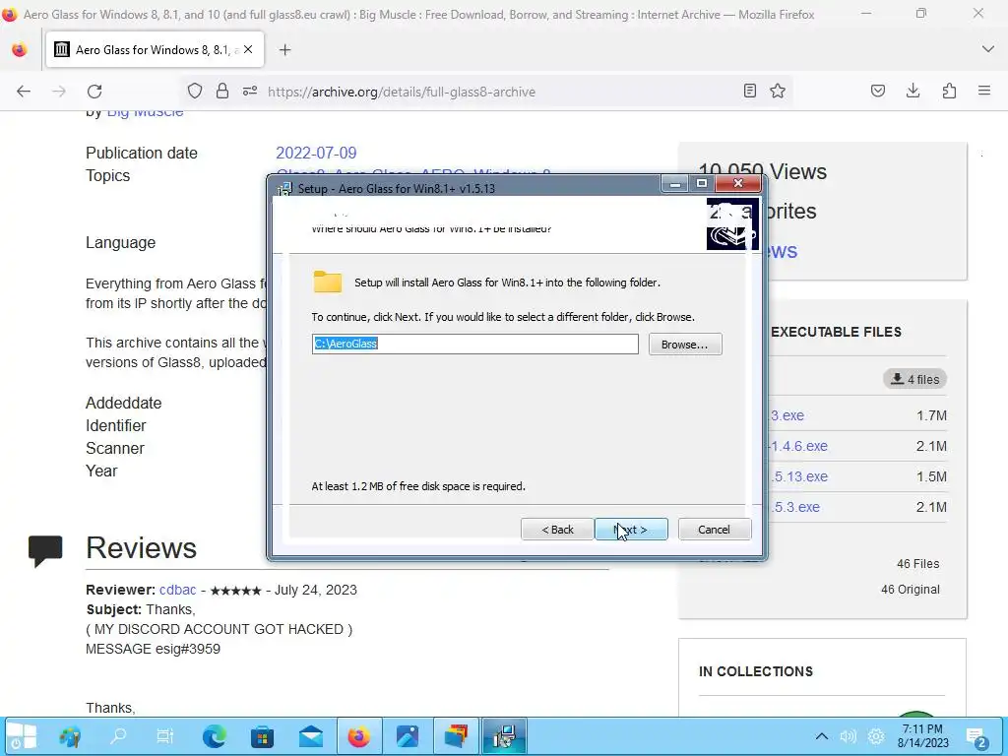Click Browse... in the setup dialog
This screenshot has width=1008, height=756.
pyautogui.click(x=685, y=345)
